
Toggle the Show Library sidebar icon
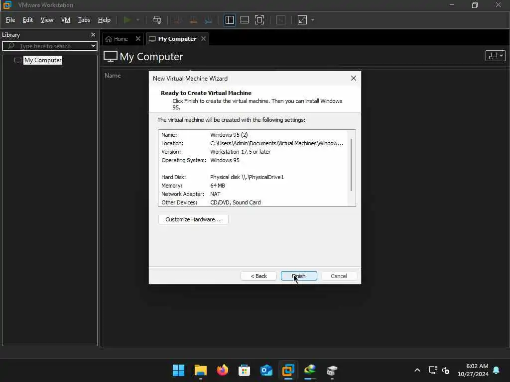pyautogui.click(x=229, y=20)
